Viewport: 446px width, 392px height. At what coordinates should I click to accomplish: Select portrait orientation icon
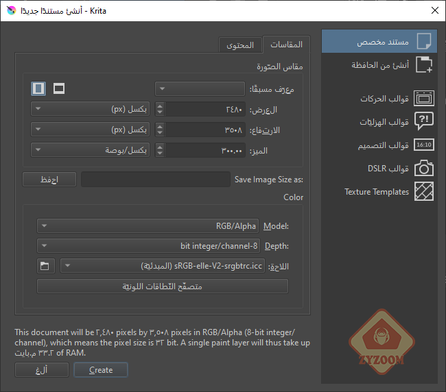pos(38,88)
